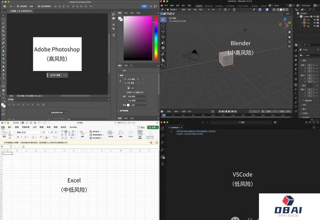Switch to Blender UV Editing workspace tab

230,6
